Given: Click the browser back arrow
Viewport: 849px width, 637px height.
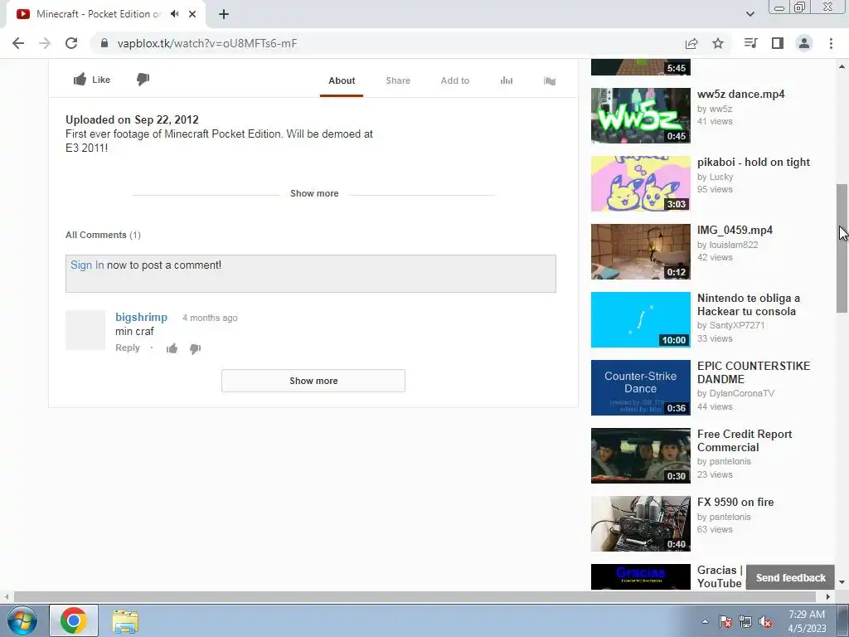Looking at the screenshot, I should tap(18, 43).
